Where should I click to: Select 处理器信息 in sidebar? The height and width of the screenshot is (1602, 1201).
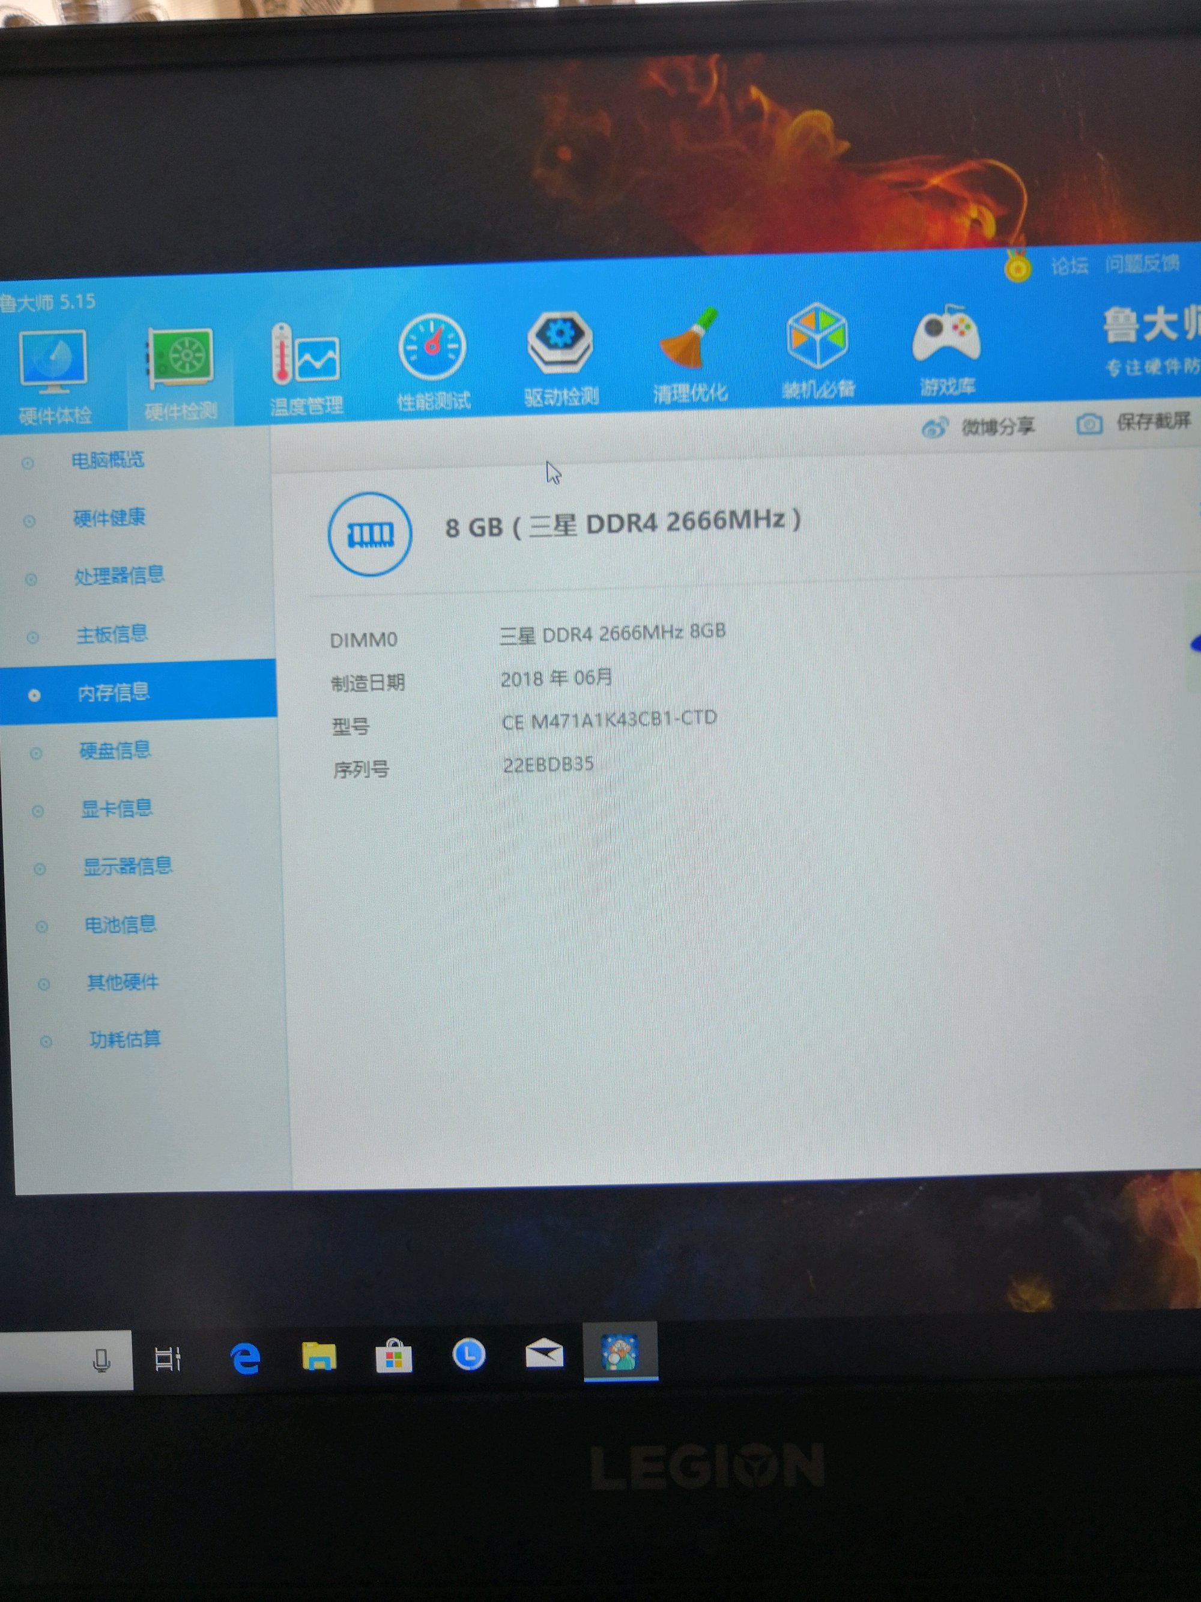[x=119, y=576]
